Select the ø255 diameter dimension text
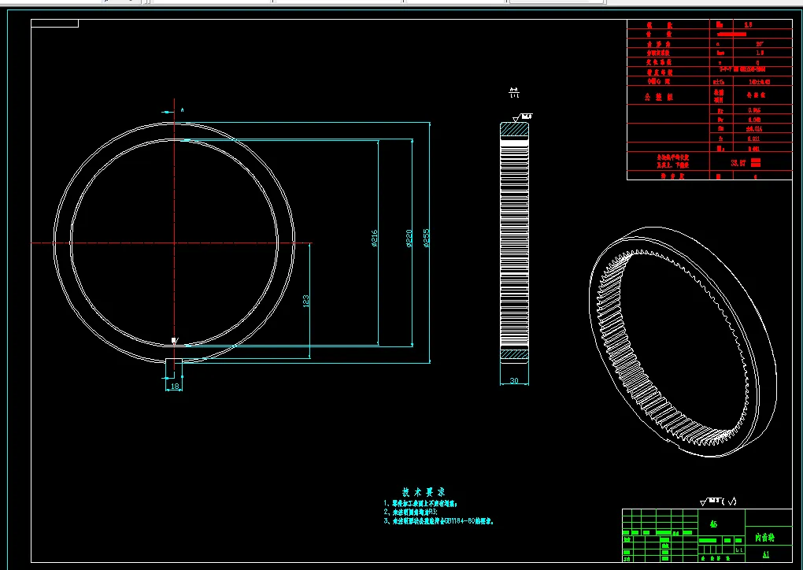 427,238
